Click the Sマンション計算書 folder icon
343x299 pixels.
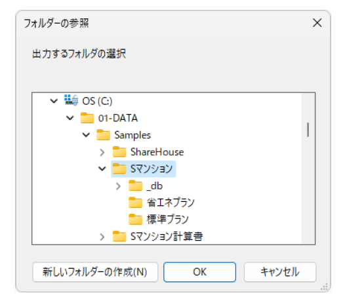(119, 237)
